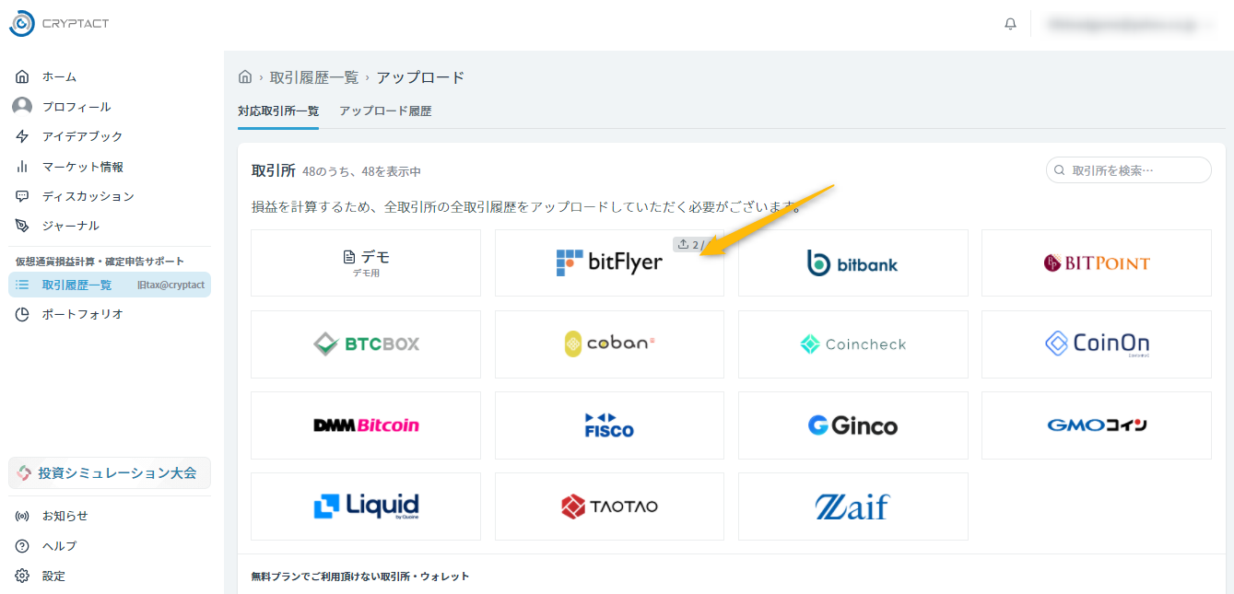The image size is (1234, 594).
Task: Click the Cryptact logo icon
Action: click(x=21, y=23)
